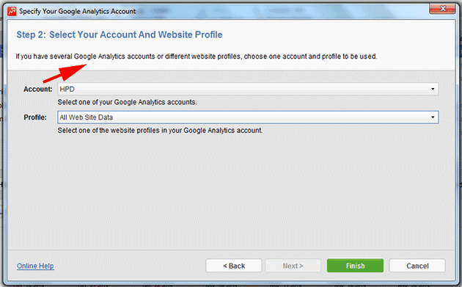This screenshot has height=287, width=462.
Task: Click the app icon in the title bar
Action: coord(12,11)
